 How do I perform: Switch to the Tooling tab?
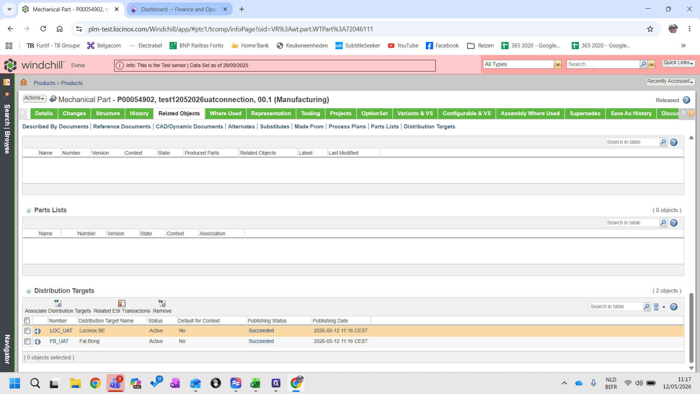click(x=311, y=113)
